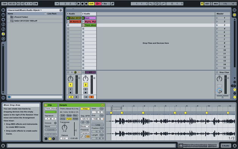Open the Beats warp mode dropdown
Image resolution: width=238 pixels, height=149 pixels.
click(85, 126)
